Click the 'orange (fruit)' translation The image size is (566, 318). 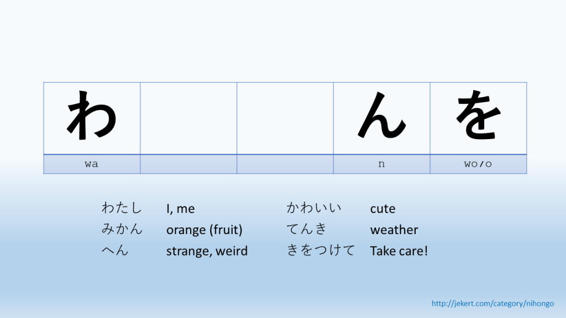[205, 230]
